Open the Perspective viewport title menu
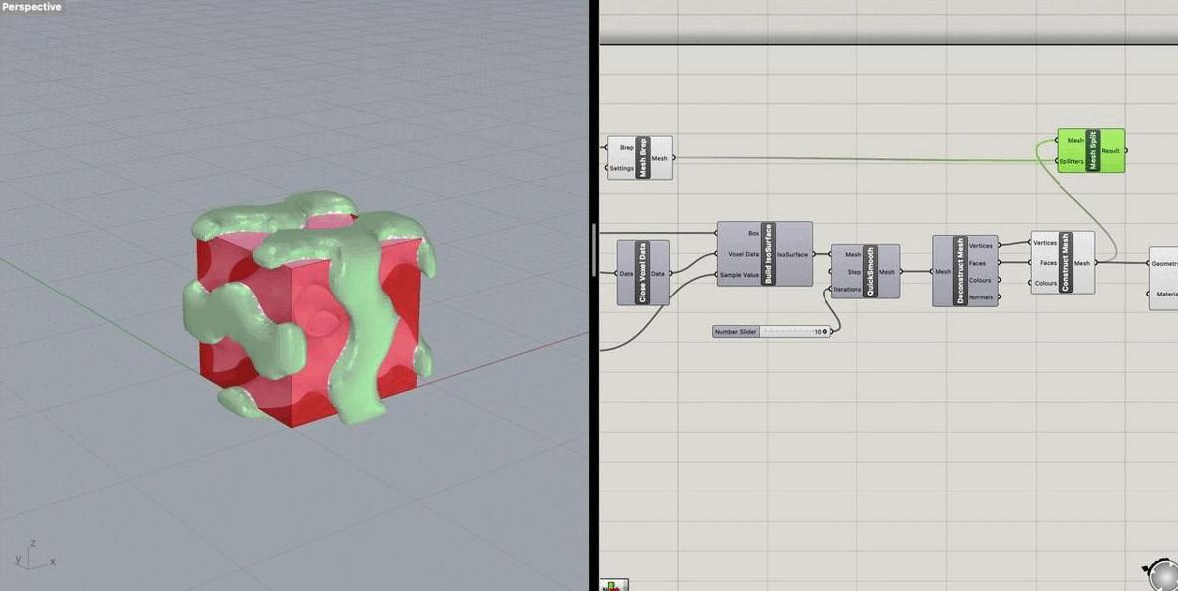1178x591 pixels. [x=32, y=7]
